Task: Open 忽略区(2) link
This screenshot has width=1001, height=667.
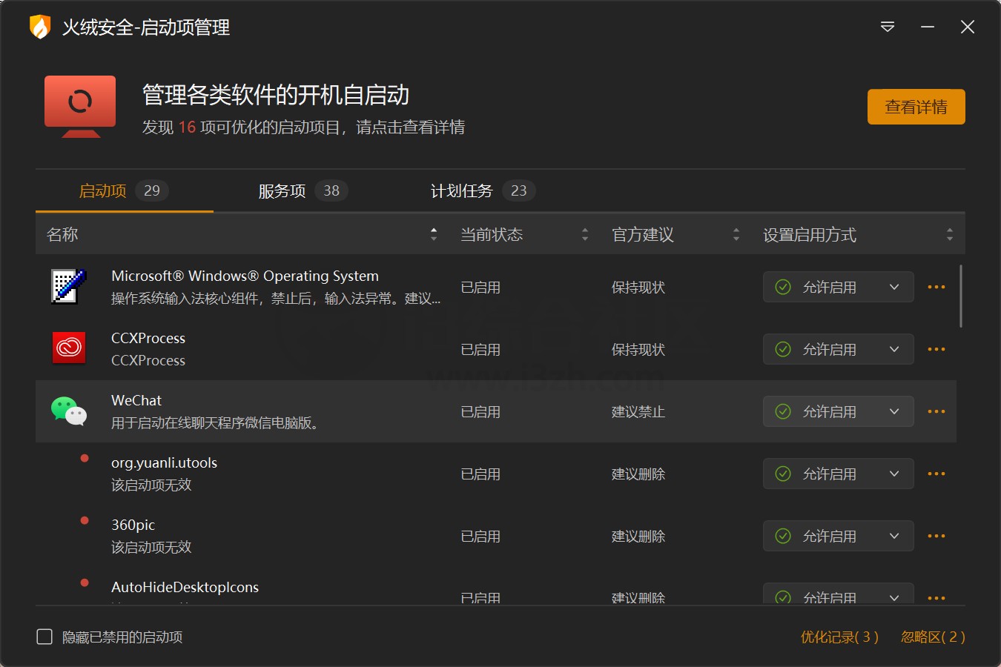Action: coord(933,637)
